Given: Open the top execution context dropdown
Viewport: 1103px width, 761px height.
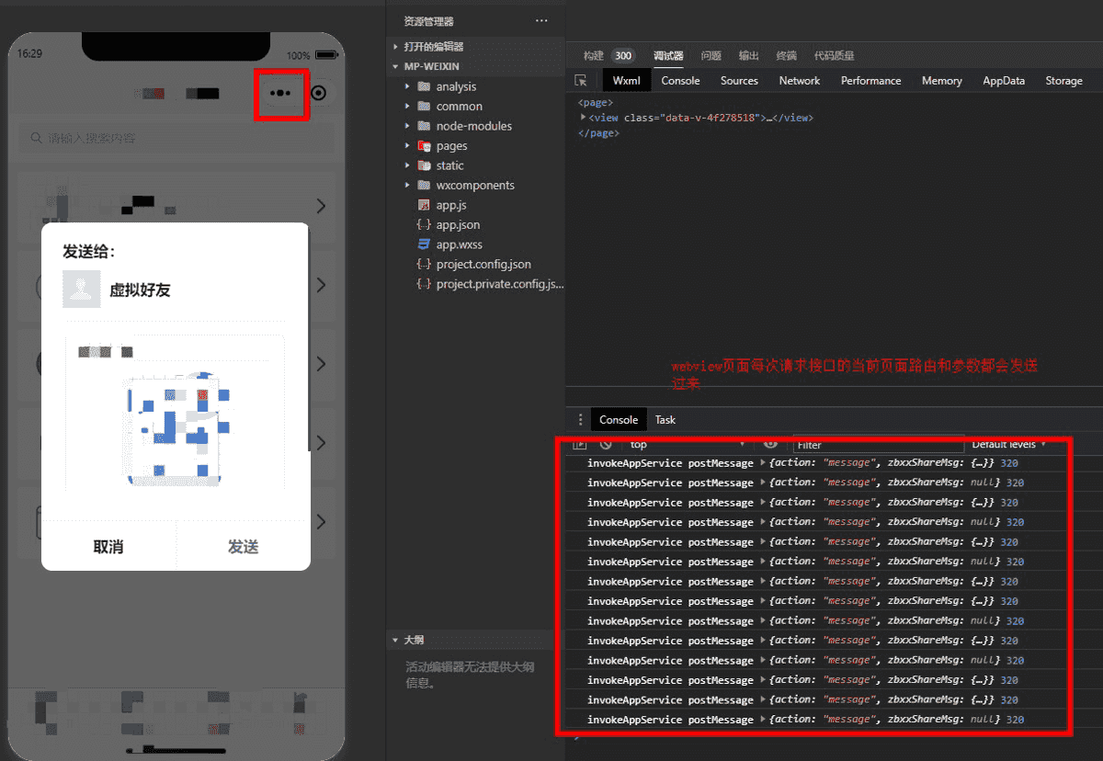Looking at the screenshot, I should 689,445.
